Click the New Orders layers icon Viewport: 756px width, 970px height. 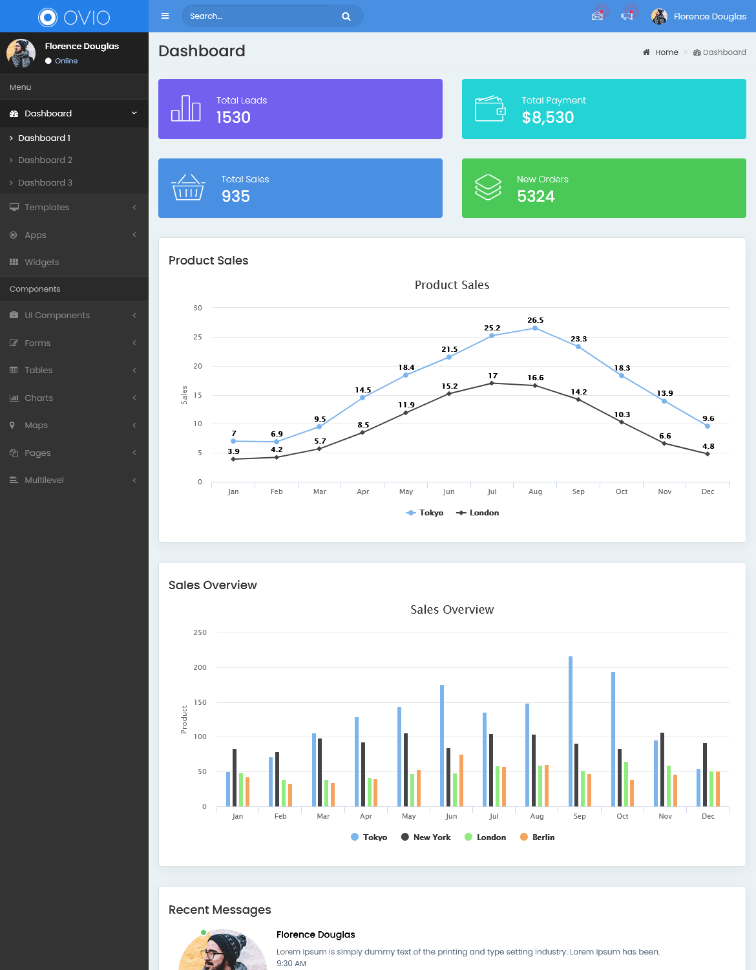point(488,188)
